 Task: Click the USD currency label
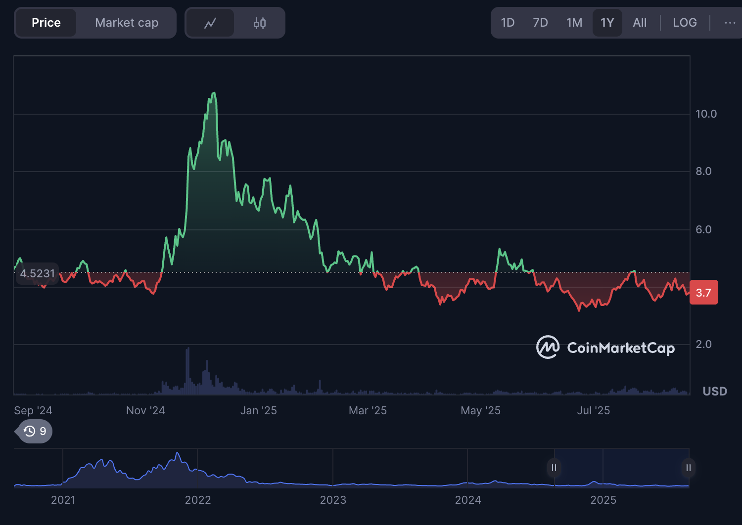(715, 392)
